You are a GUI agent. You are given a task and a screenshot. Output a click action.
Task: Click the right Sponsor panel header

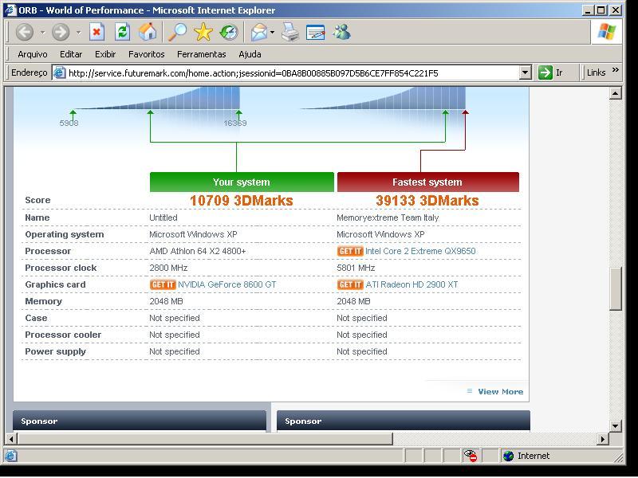[x=404, y=421]
